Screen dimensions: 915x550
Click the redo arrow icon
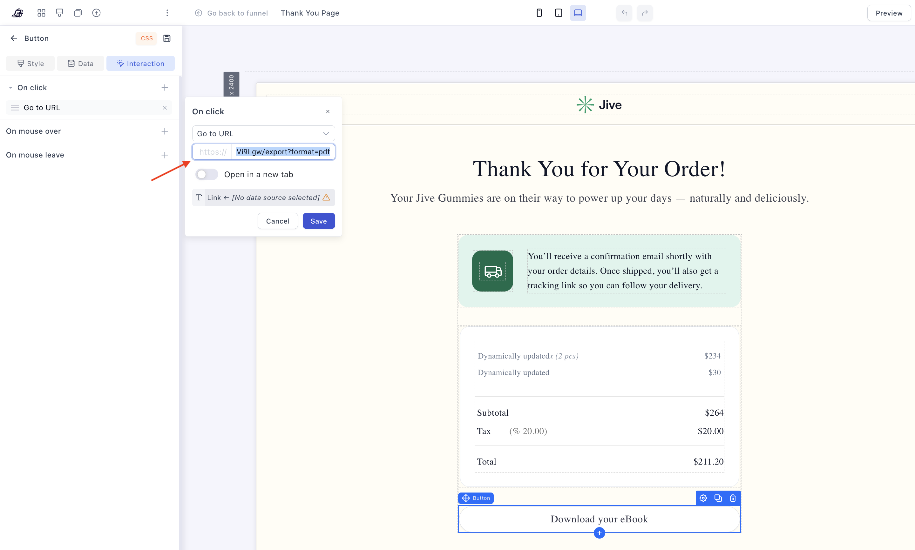(x=645, y=13)
